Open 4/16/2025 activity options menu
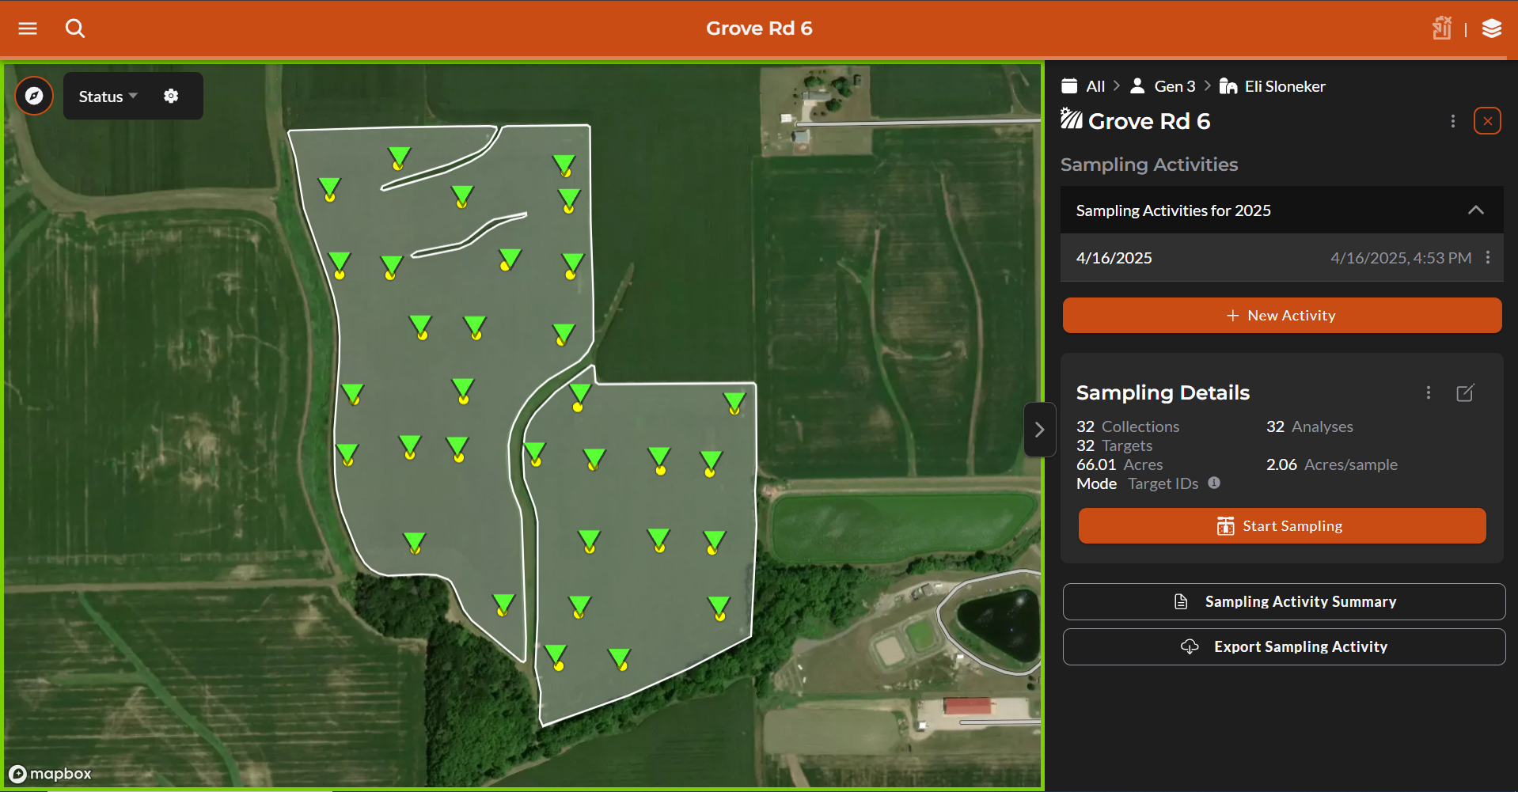Image resolution: width=1518 pixels, height=792 pixels. [x=1488, y=257]
